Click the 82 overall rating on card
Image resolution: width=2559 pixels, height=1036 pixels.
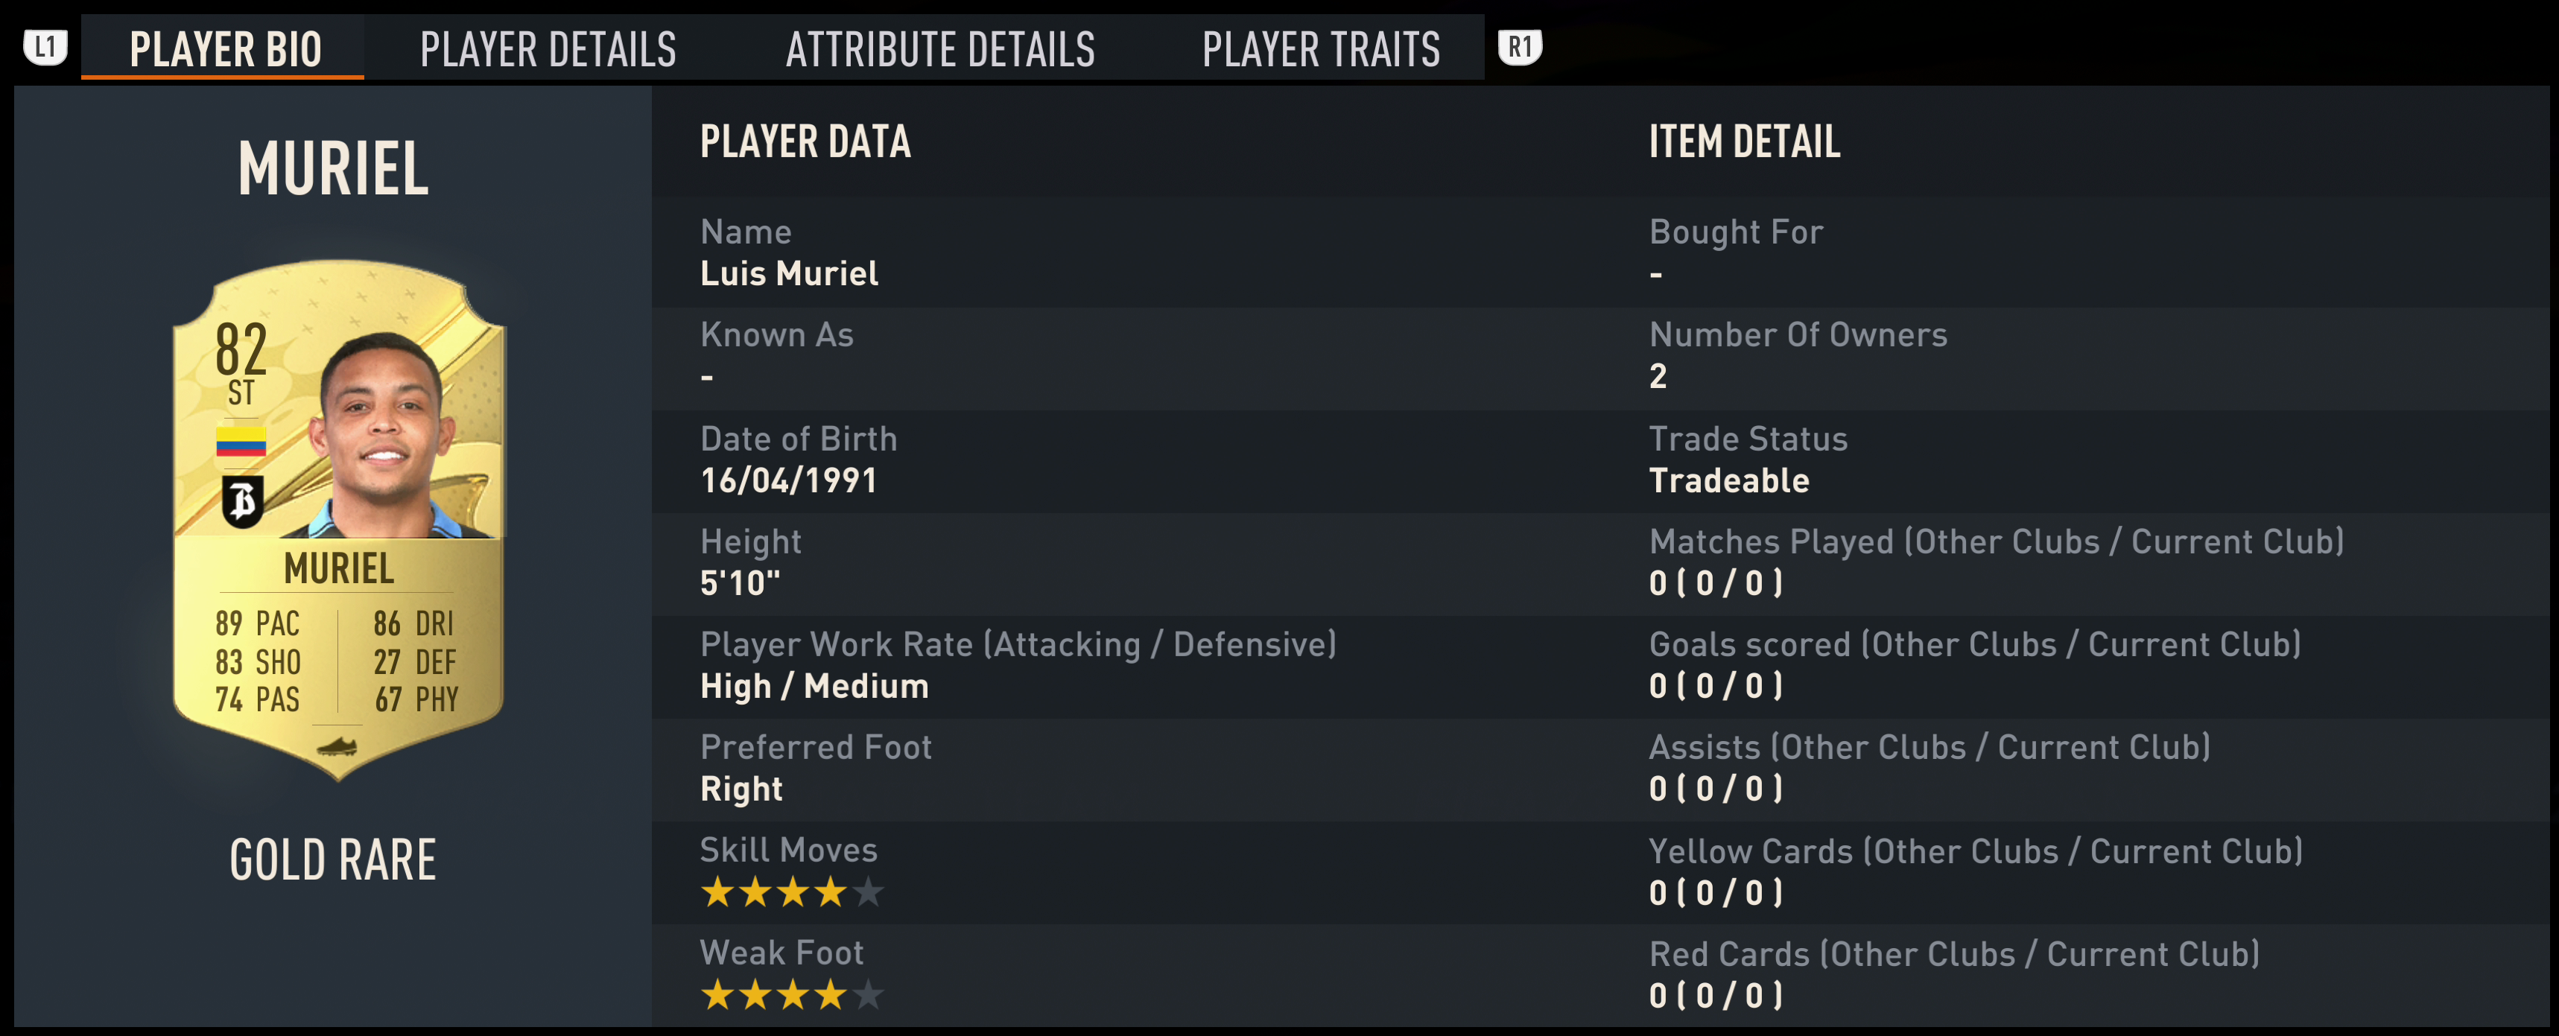(241, 349)
